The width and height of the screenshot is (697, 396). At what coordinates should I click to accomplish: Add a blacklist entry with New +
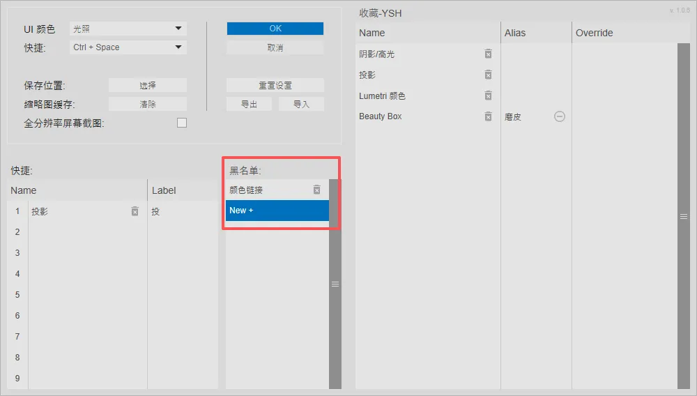click(x=277, y=211)
